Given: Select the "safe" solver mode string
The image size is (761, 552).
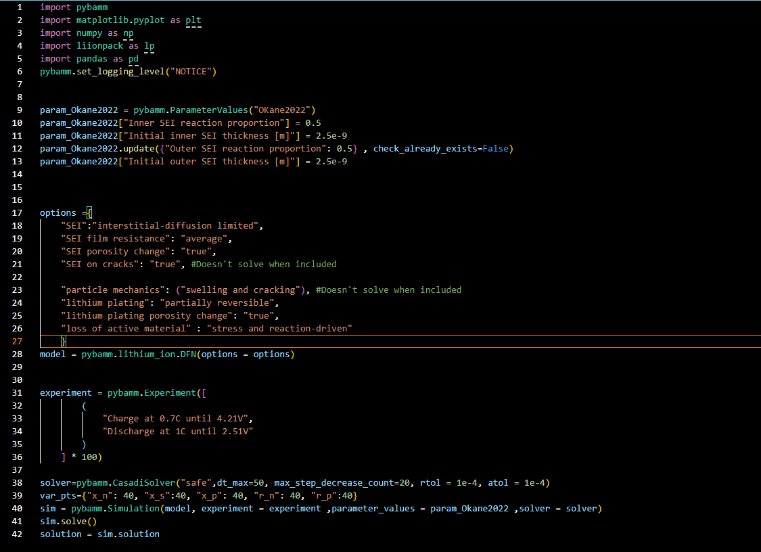Looking at the screenshot, I should (x=196, y=482).
